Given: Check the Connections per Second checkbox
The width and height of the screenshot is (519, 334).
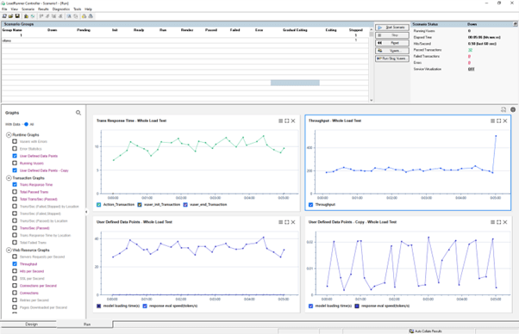Looking at the screenshot, I should coord(15,286).
